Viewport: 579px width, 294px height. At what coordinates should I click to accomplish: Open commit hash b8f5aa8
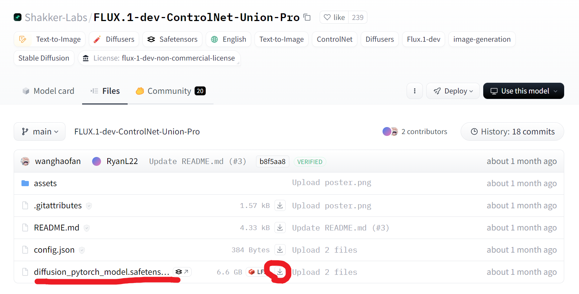click(273, 161)
